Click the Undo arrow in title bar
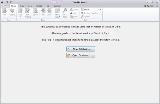 (7, 2)
